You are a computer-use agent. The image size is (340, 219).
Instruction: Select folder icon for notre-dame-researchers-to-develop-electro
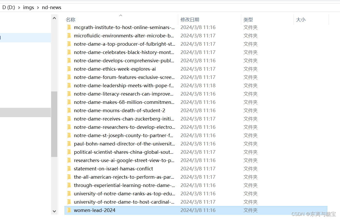(69, 127)
